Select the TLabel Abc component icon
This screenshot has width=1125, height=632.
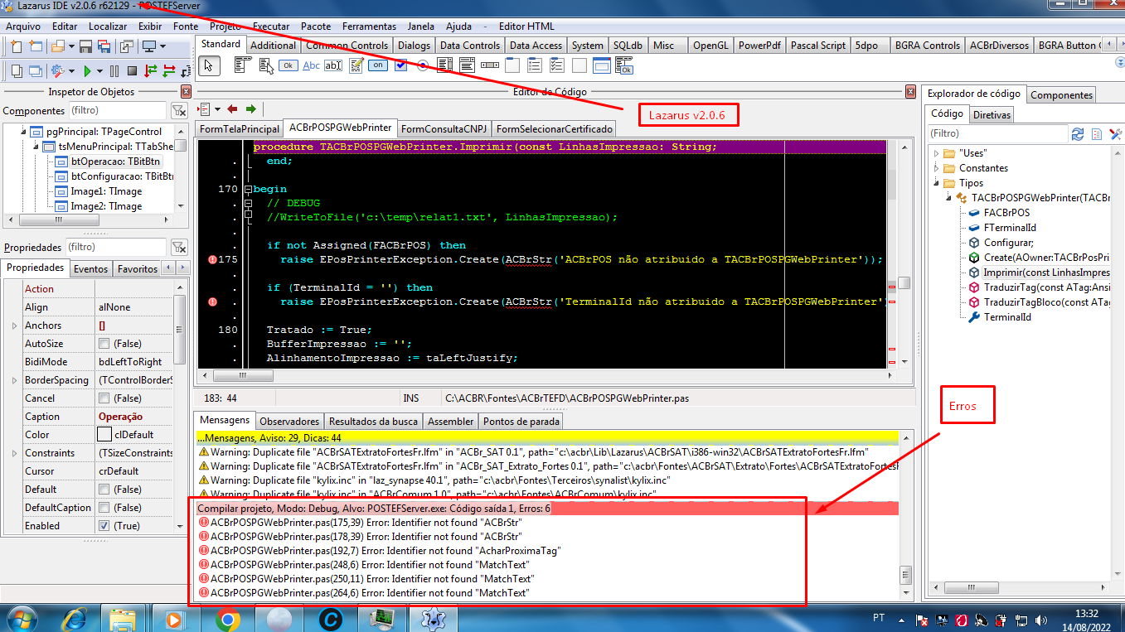coord(312,65)
